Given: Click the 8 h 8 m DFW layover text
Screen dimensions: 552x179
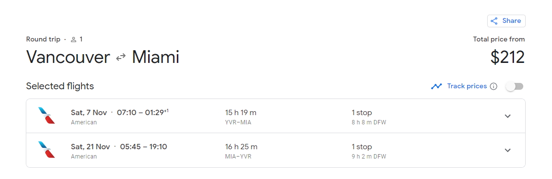Looking at the screenshot, I should click(x=369, y=122).
